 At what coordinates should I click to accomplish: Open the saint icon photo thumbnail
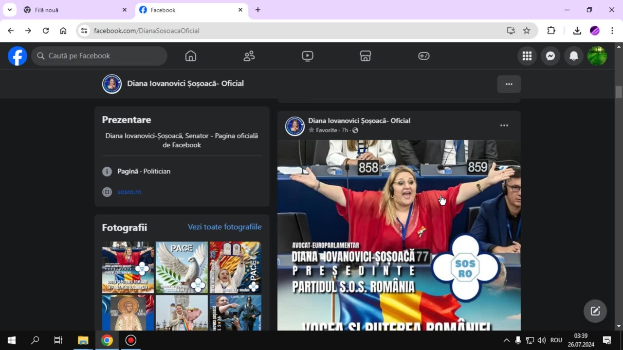click(x=128, y=313)
